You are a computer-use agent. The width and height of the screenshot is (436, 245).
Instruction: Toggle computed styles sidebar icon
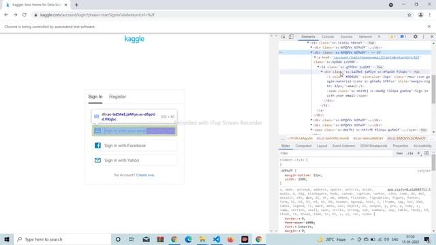426,153
